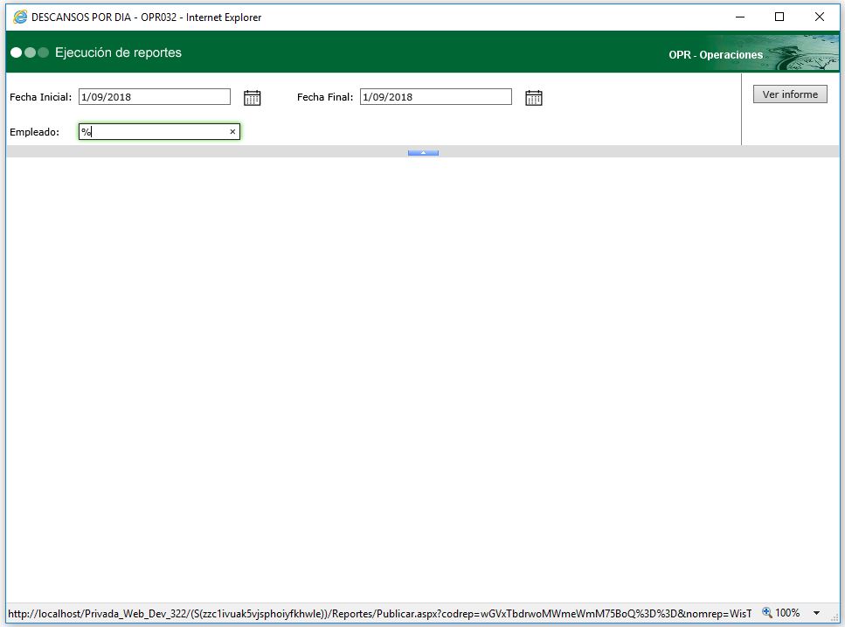Click the 'Fecha Final:' label
This screenshot has height=627, width=845.
coord(325,97)
